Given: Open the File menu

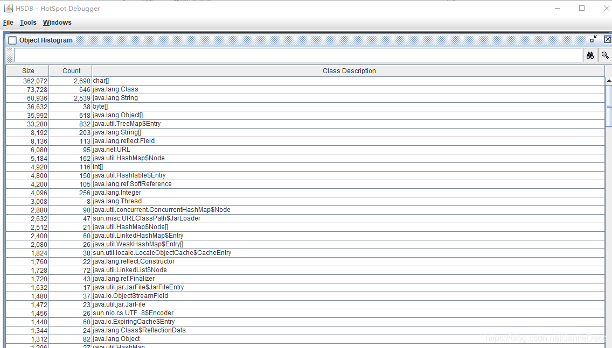Looking at the screenshot, I should [8, 23].
